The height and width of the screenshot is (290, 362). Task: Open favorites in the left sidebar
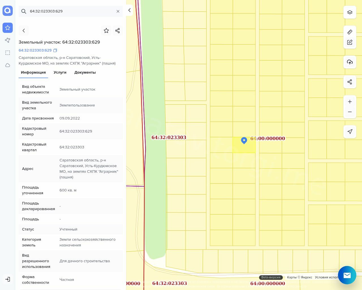coord(8,28)
